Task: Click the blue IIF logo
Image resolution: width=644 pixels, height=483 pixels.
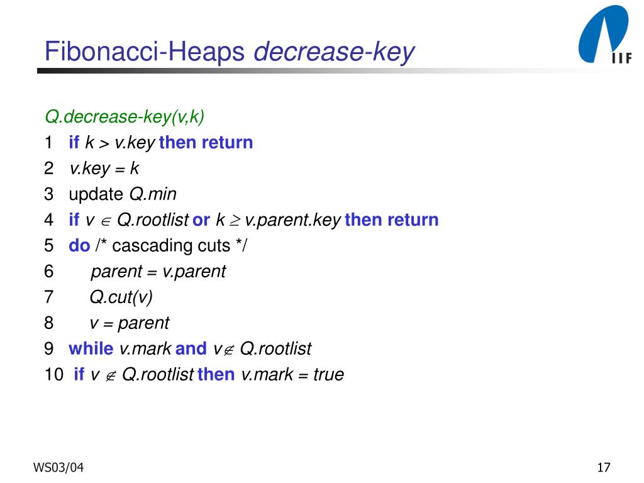Action: pyautogui.click(x=606, y=35)
